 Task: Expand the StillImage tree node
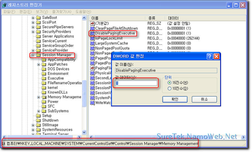(33, 125)
